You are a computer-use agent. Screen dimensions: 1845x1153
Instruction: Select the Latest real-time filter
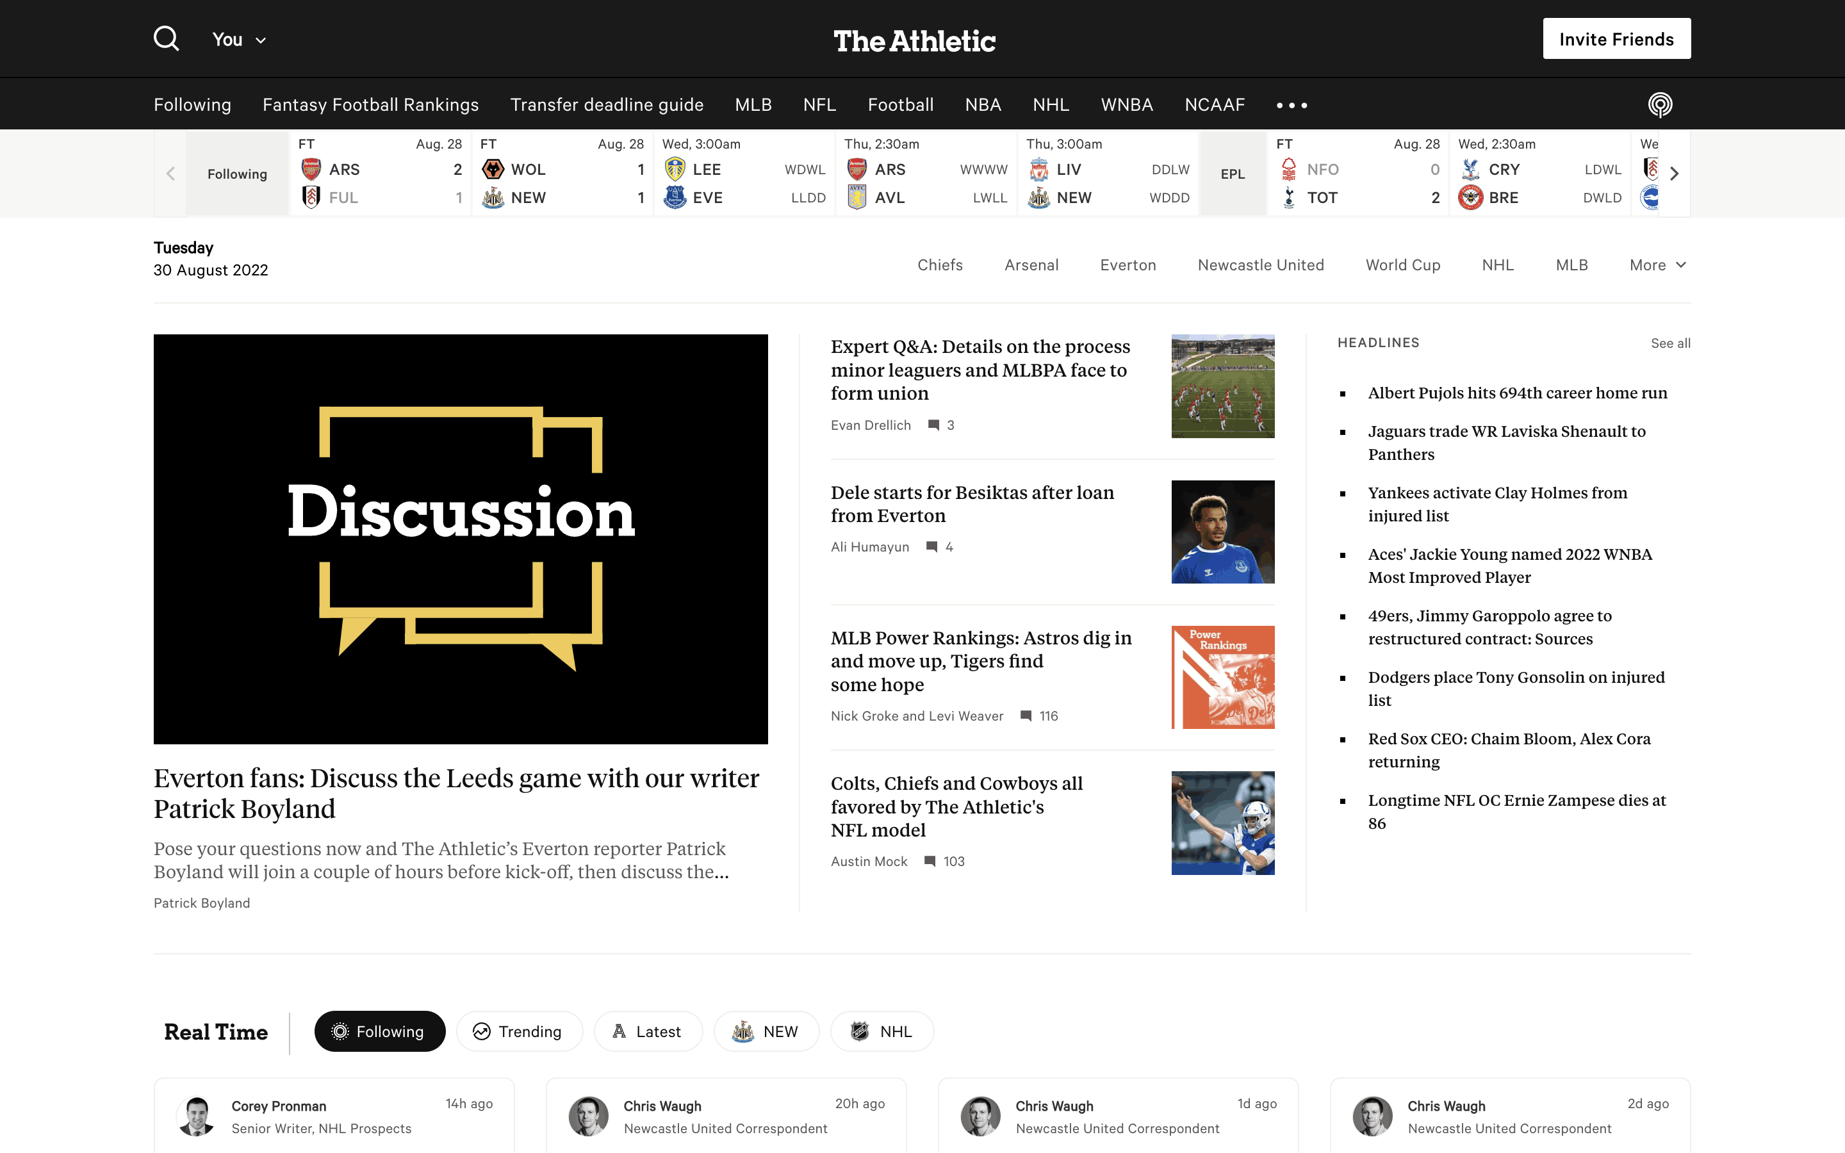[x=647, y=1032]
